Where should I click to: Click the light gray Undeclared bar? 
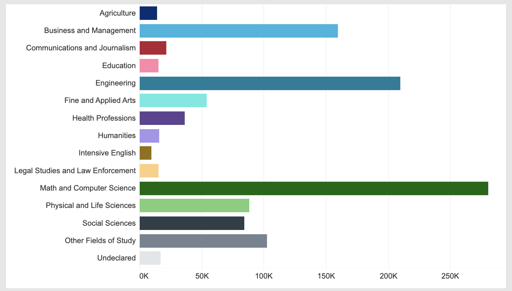pos(150,258)
